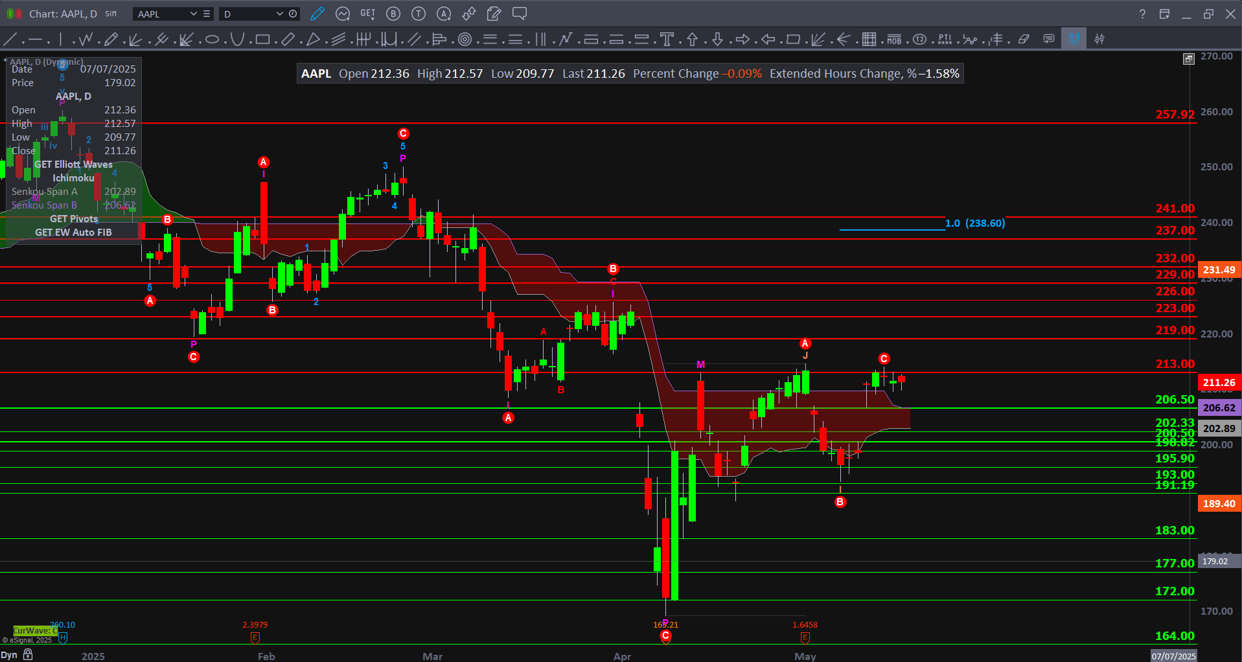This screenshot has width=1242, height=662.
Task: Click the May earnings E marker
Action: coord(805,637)
